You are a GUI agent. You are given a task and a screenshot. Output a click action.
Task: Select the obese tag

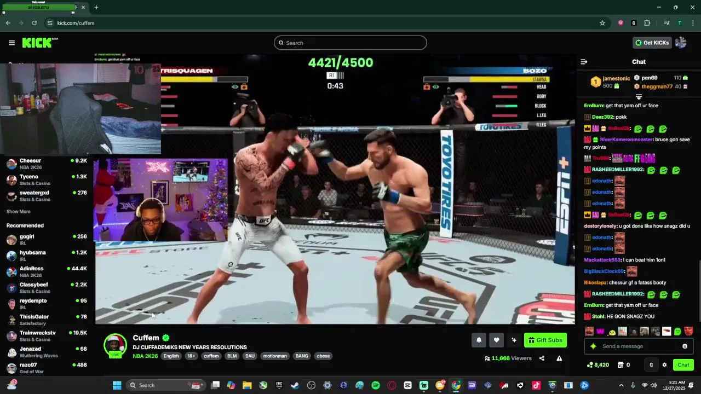click(323, 356)
